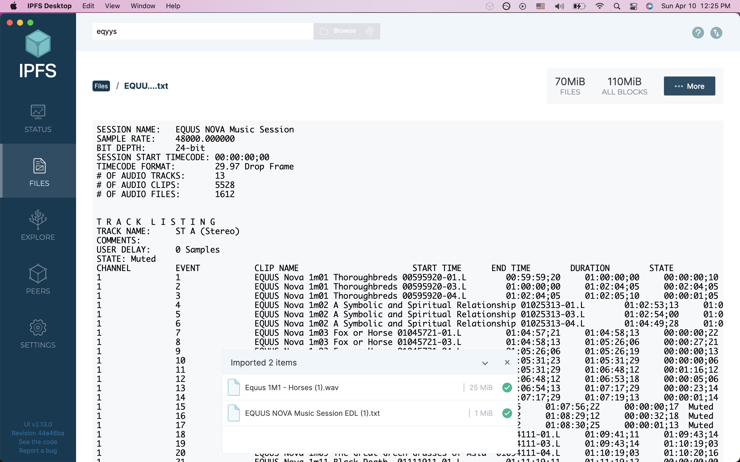Screen dimensions: 740x462
Task: Open the Explore page from the sidebar
Action: click(x=38, y=226)
